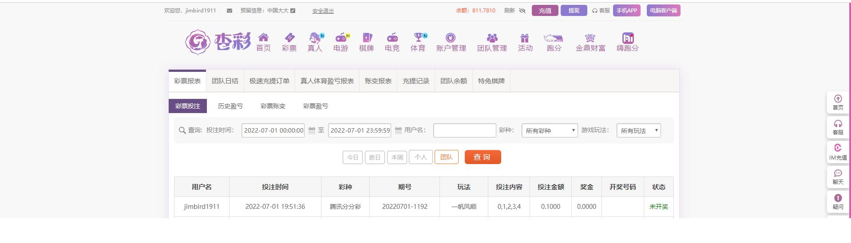Select the 彩票投注 sub-tab

coord(188,106)
